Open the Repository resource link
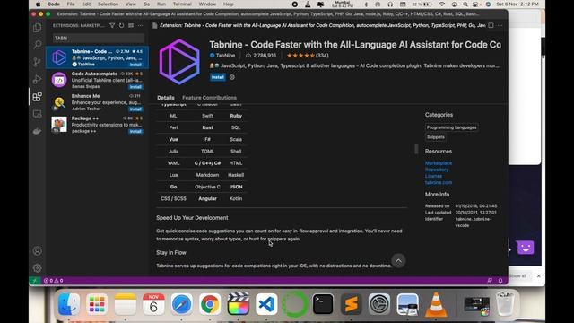Image resolution: width=574 pixels, height=323 pixels. (x=437, y=170)
